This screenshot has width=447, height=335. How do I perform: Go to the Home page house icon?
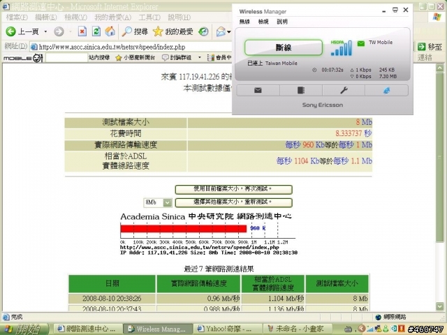click(110, 31)
